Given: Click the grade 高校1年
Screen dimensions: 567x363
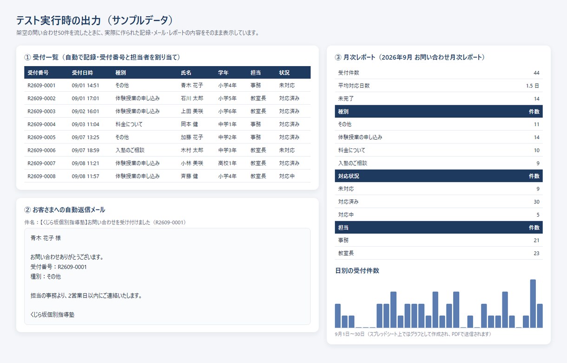Looking at the screenshot, I should click(227, 163).
